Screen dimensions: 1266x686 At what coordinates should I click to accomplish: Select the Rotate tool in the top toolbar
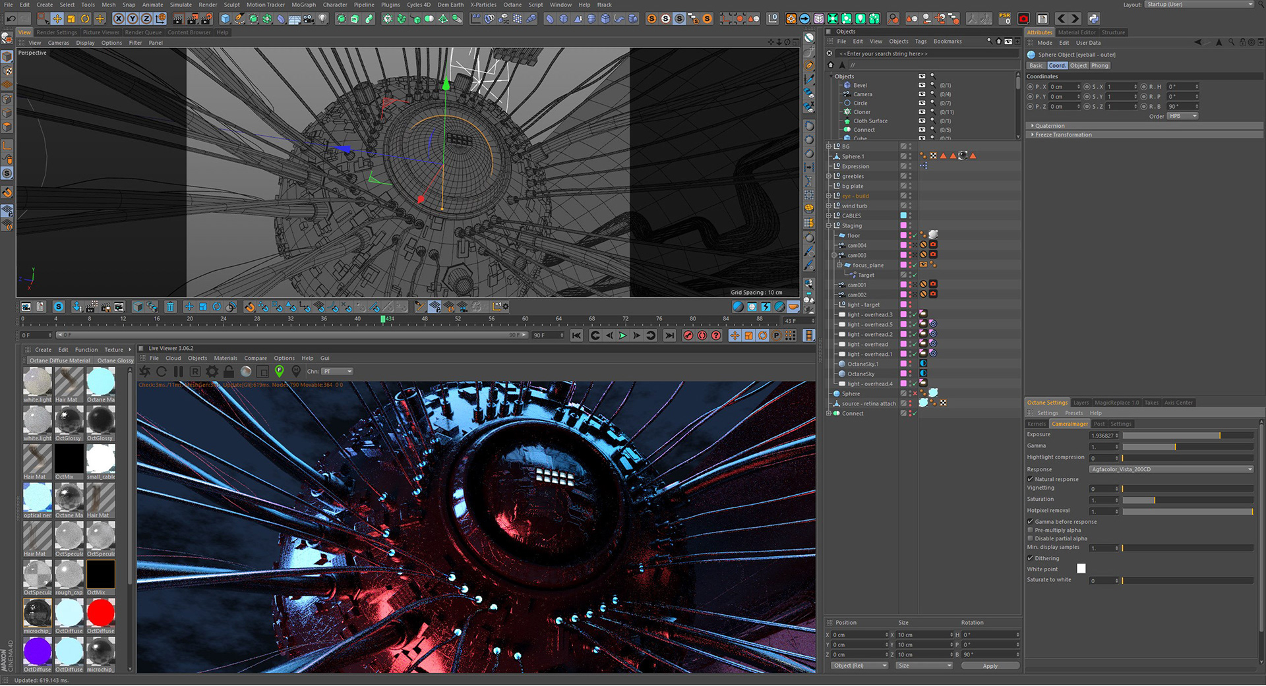[85, 18]
